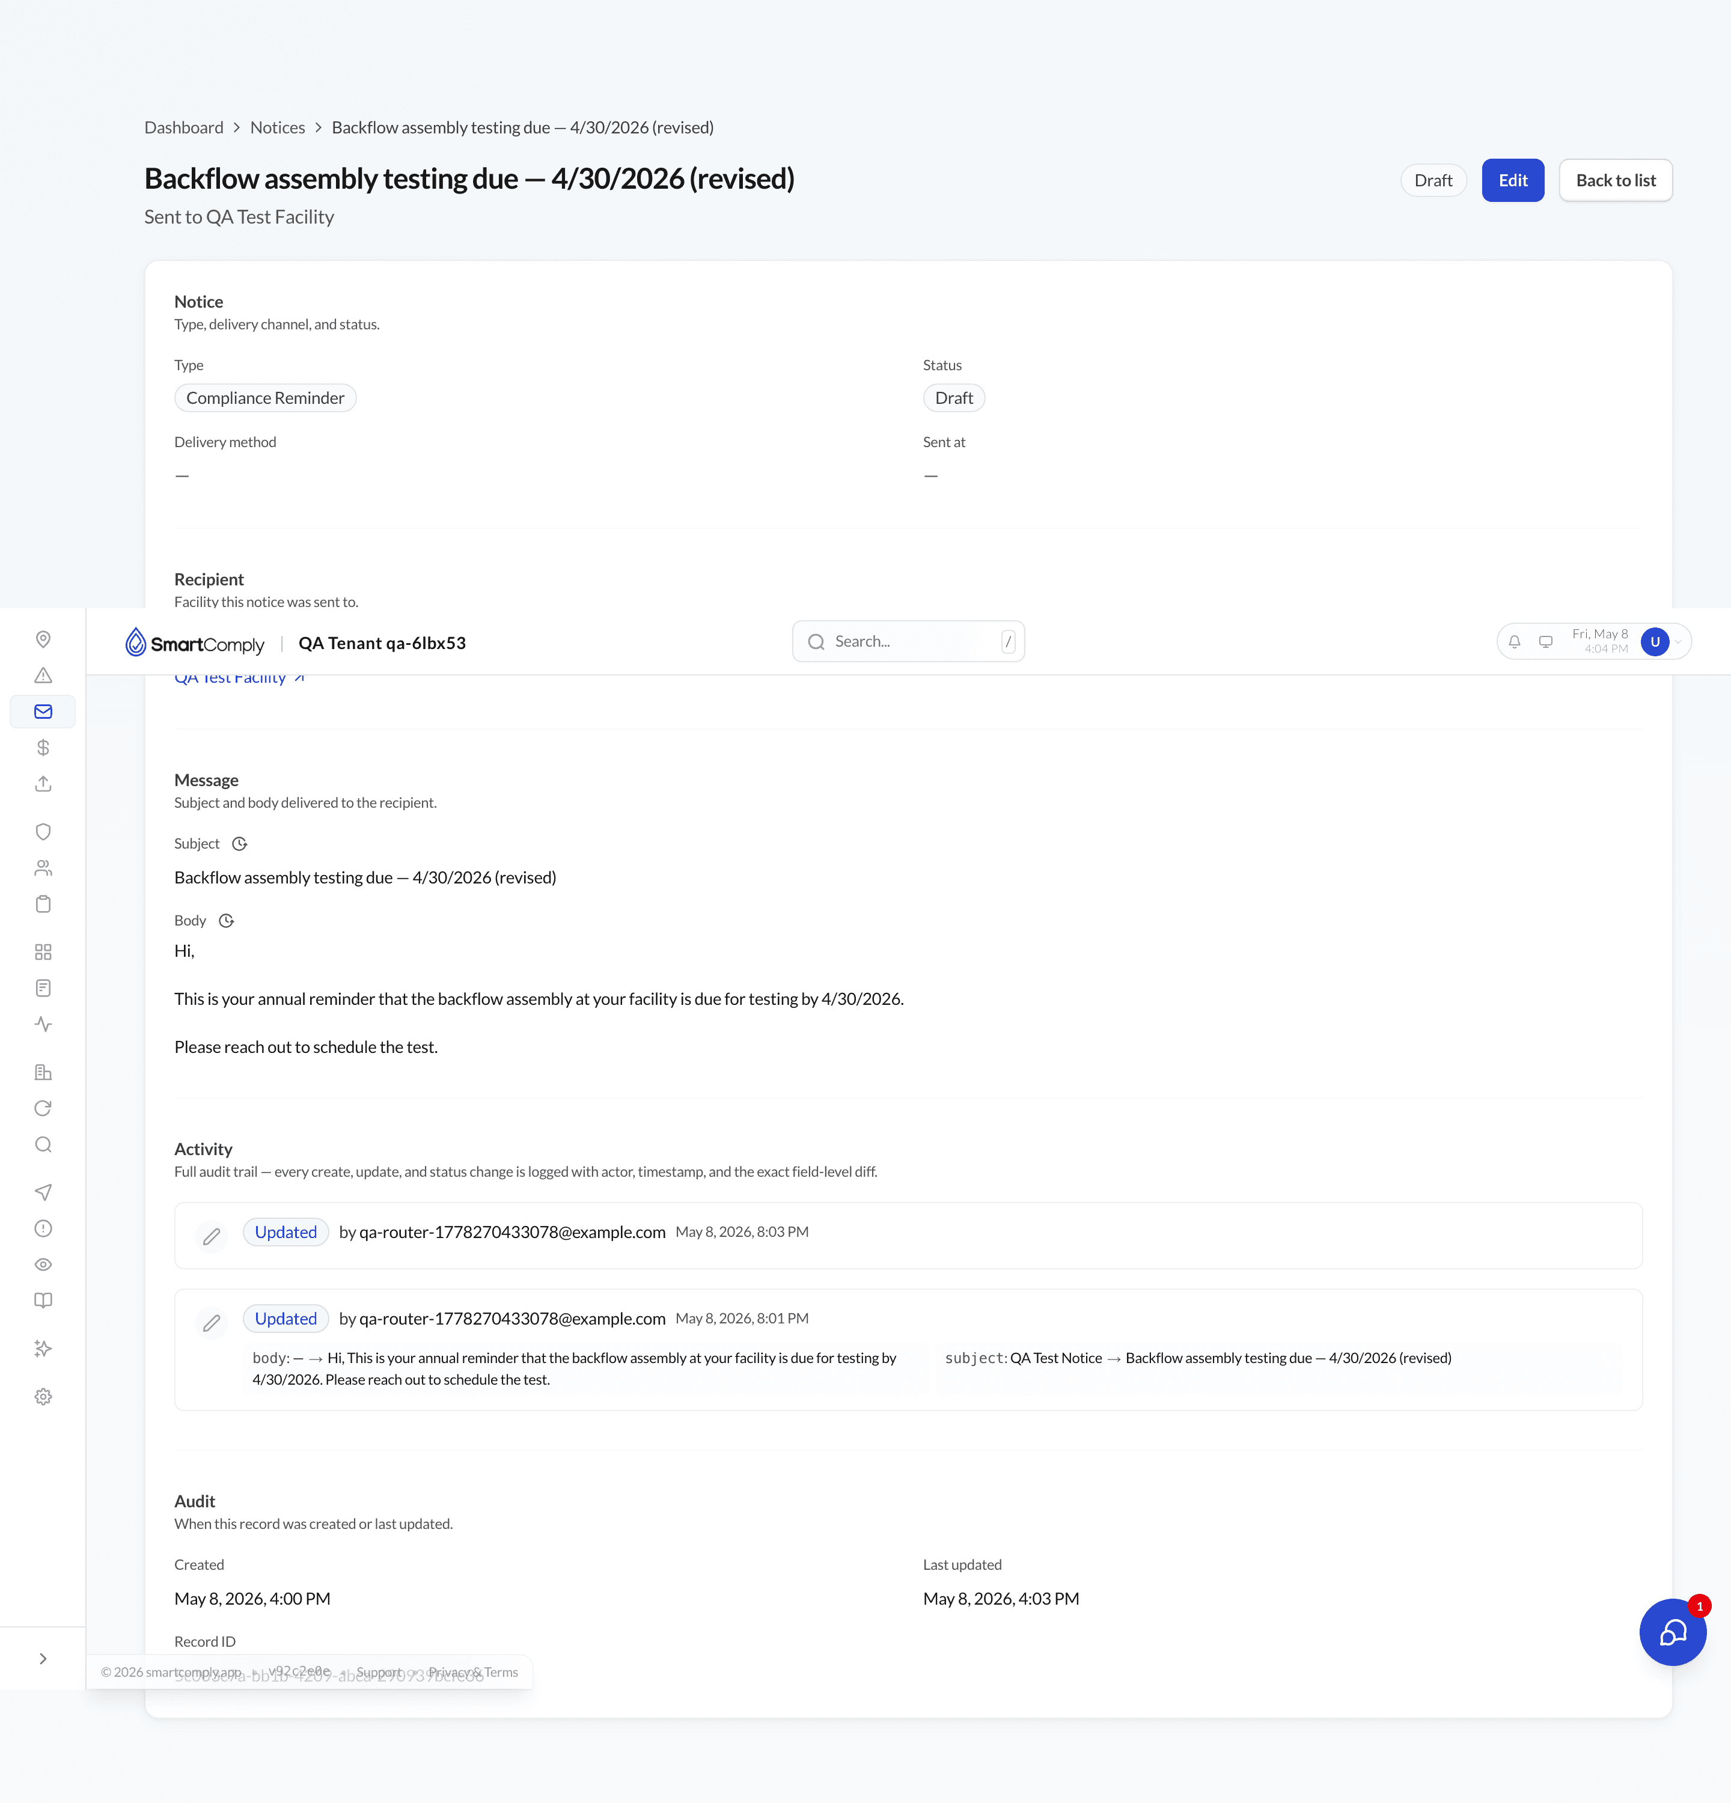View Subject field history clock icon

(x=240, y=844)
